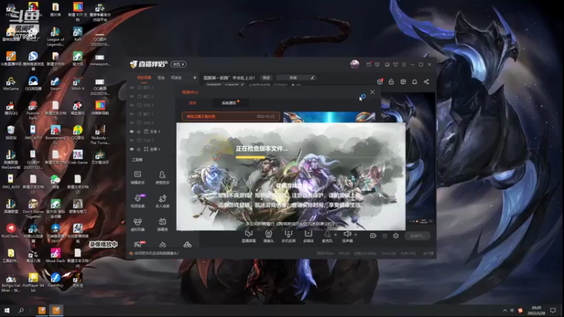Expand speaker options arrow

tap(355, 235)
